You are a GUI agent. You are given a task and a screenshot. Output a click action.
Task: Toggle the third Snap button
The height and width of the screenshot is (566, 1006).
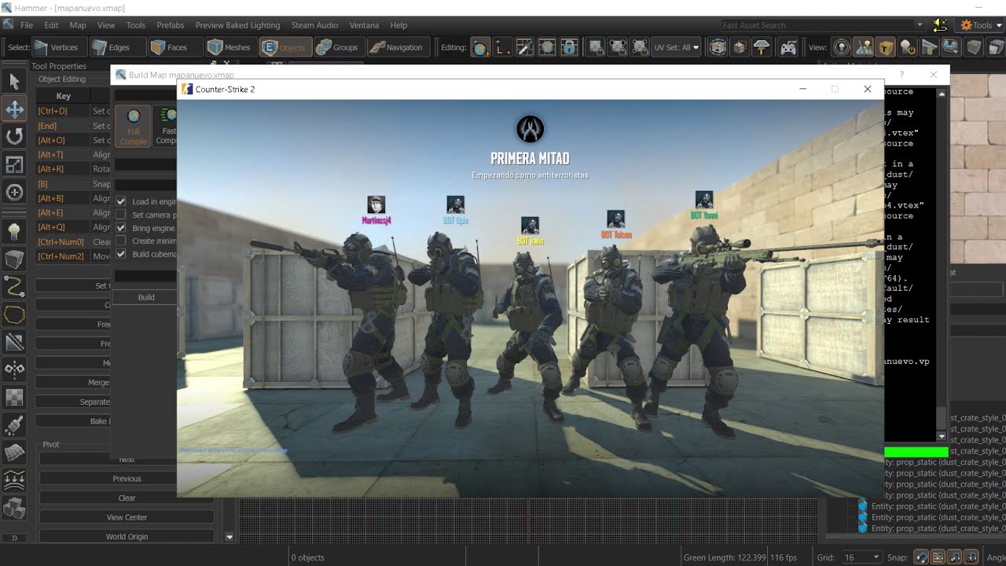[x=956, y=557]
